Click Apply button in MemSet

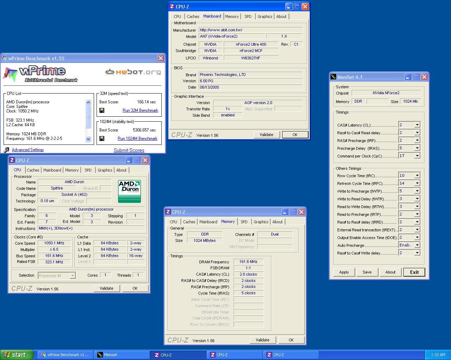pyautogui.click(x=344, y=272)
